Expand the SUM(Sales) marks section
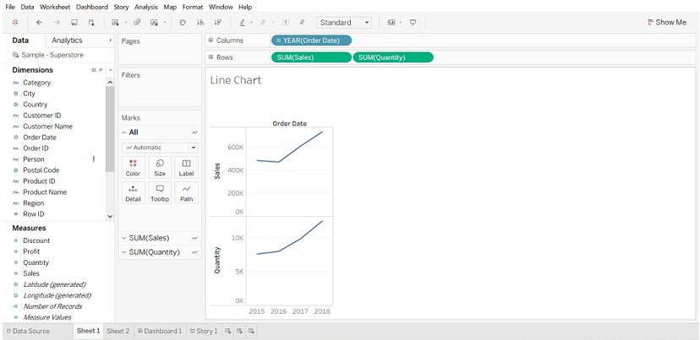 click(x=124, y=238)
